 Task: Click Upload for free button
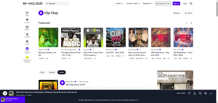[x=163, y=4]
